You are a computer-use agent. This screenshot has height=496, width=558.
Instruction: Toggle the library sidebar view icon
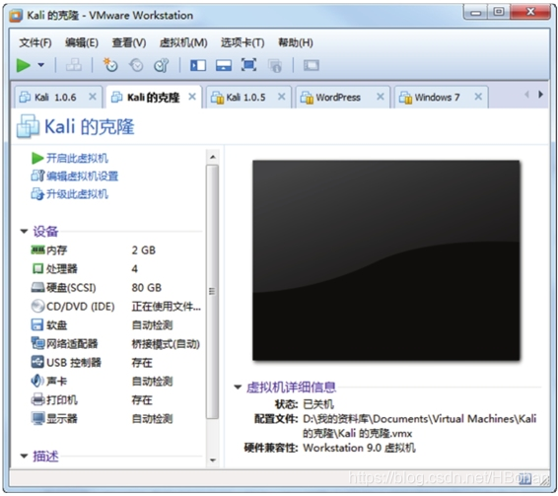point(198,65)
